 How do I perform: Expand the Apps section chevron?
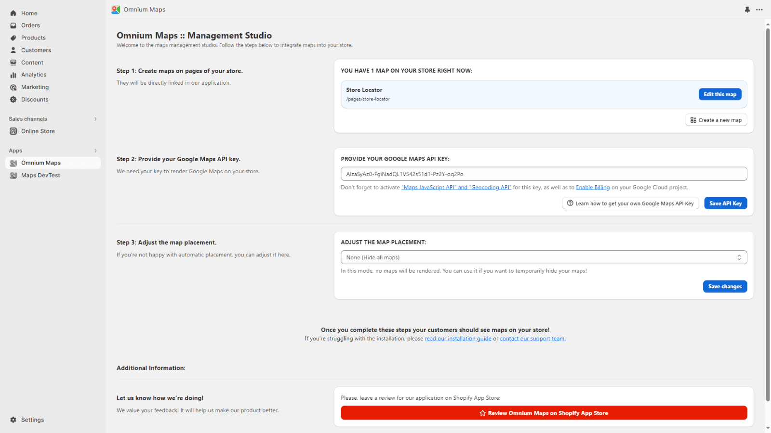(95, 151)
